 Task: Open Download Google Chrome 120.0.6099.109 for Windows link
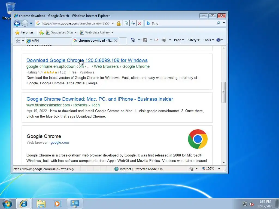pos(87,60)
